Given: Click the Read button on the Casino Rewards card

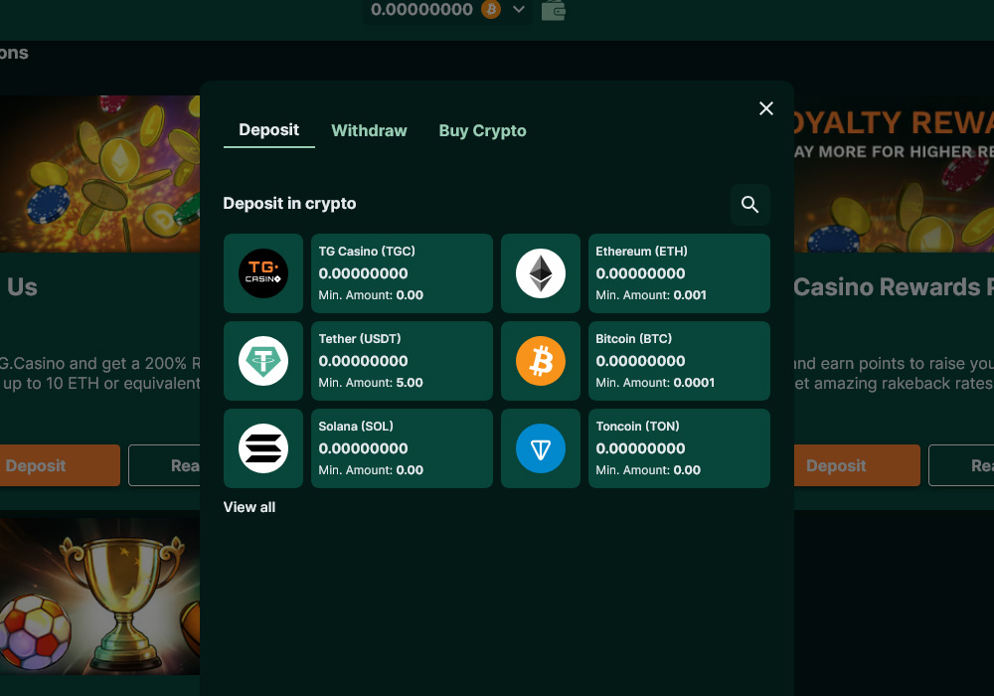Looking at the screenshot, I should [x=961, y=465].
